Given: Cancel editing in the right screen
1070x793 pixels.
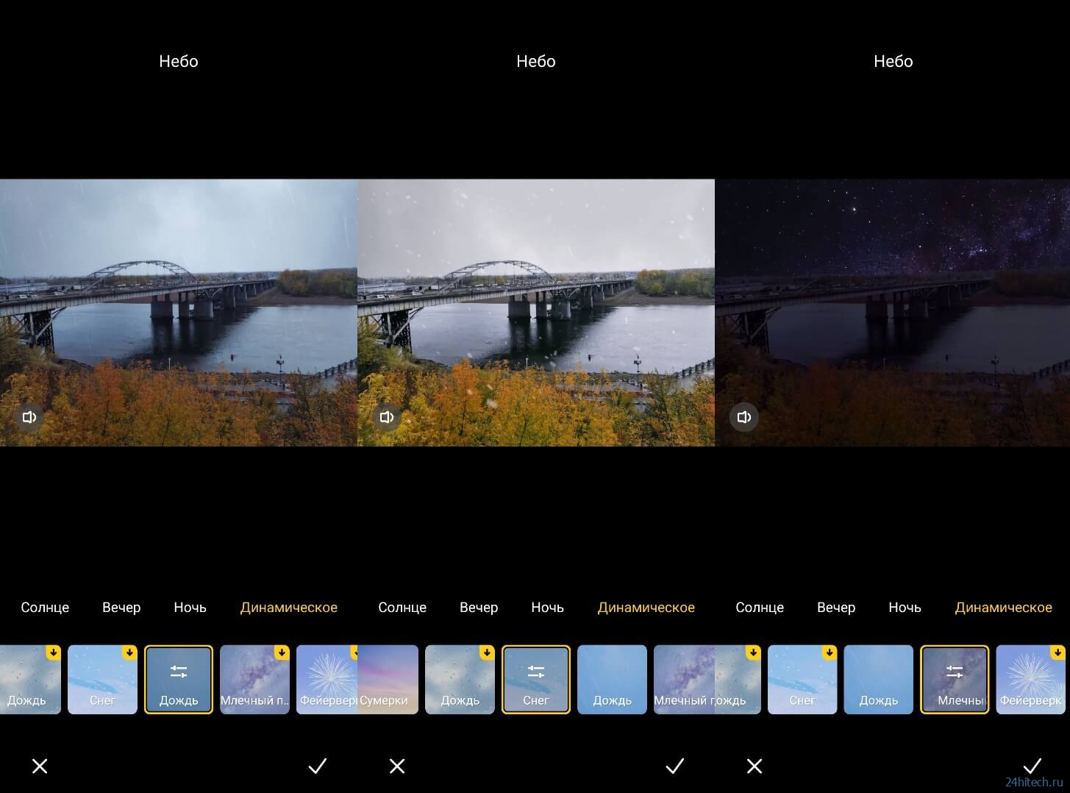Looking at the screenshot, I should 755,766.
